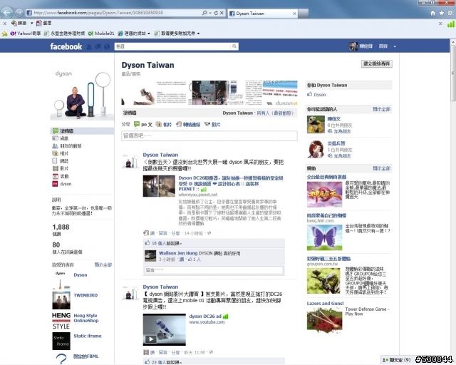
Task: Click the butterfly ad thumbnail
Action: tap(325, 237)
